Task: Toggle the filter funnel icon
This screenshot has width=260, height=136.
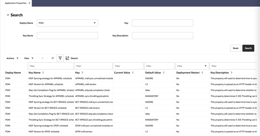Action: pos(60,58)
